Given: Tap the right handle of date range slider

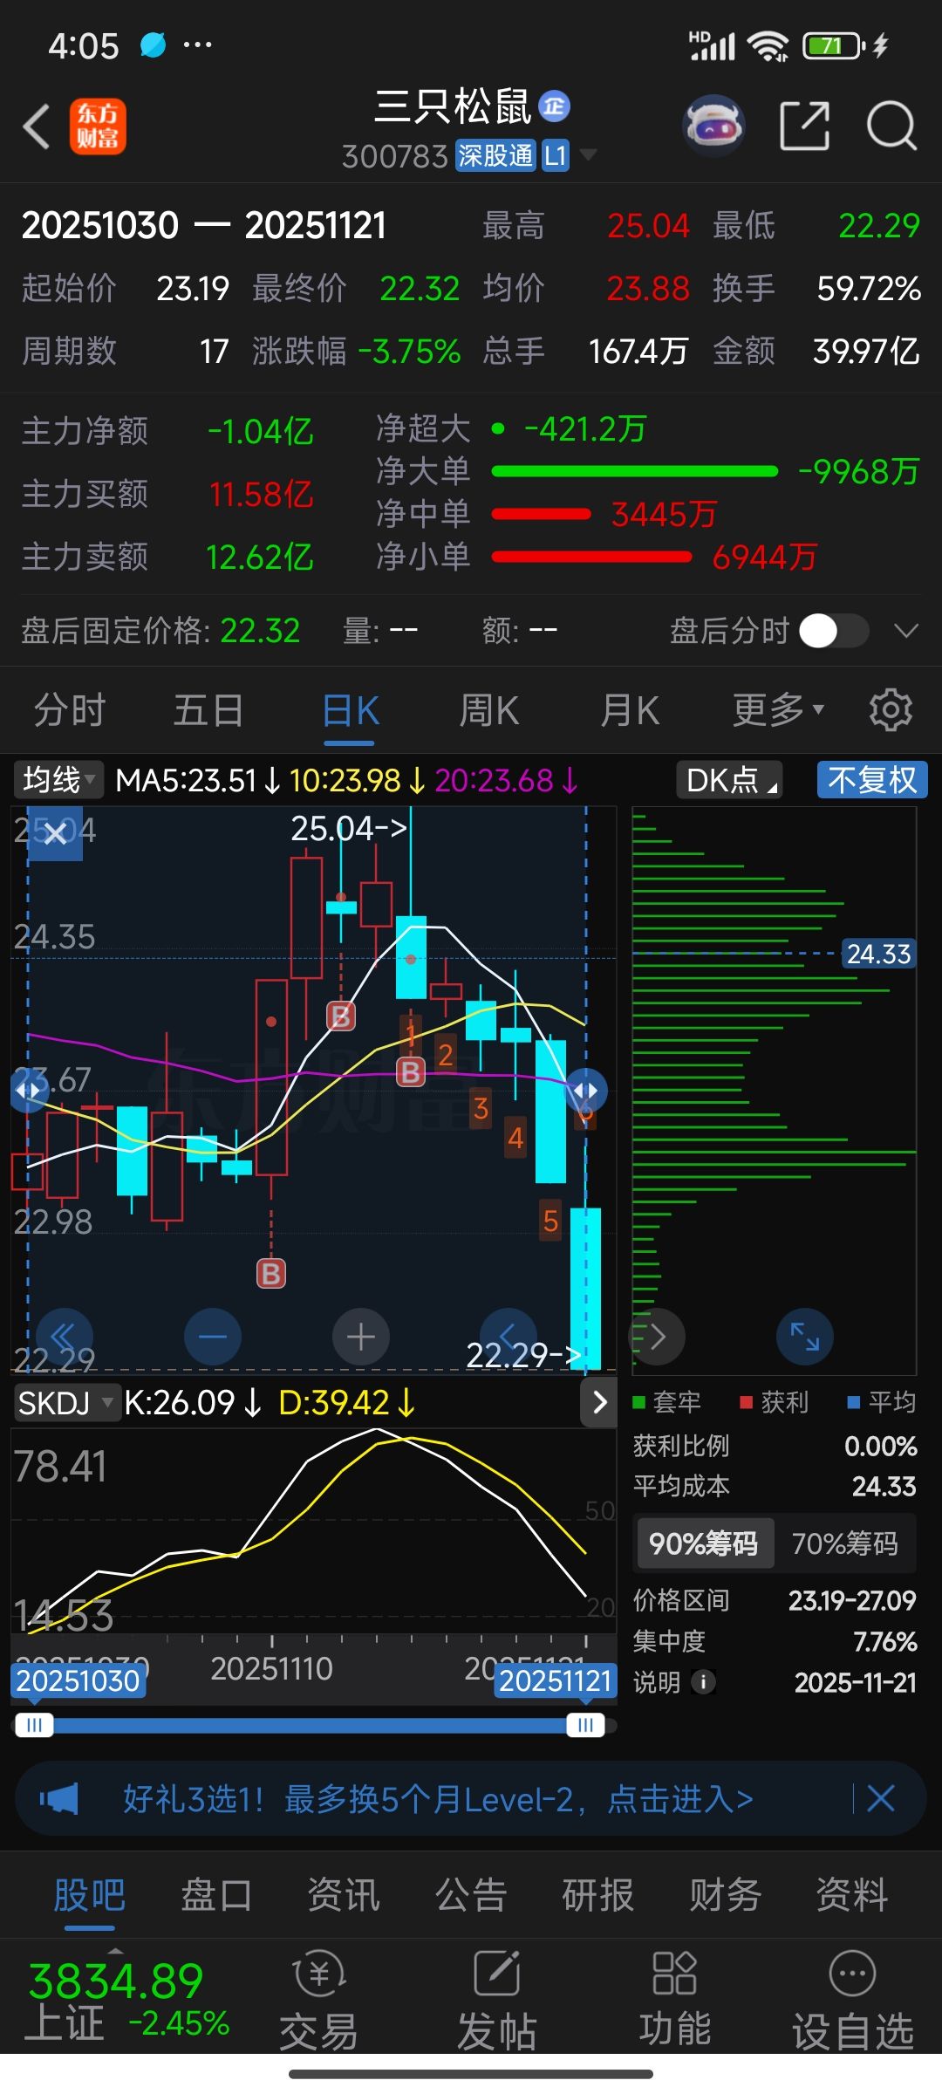Looking at the screenshot, I should click(585, 1725).
